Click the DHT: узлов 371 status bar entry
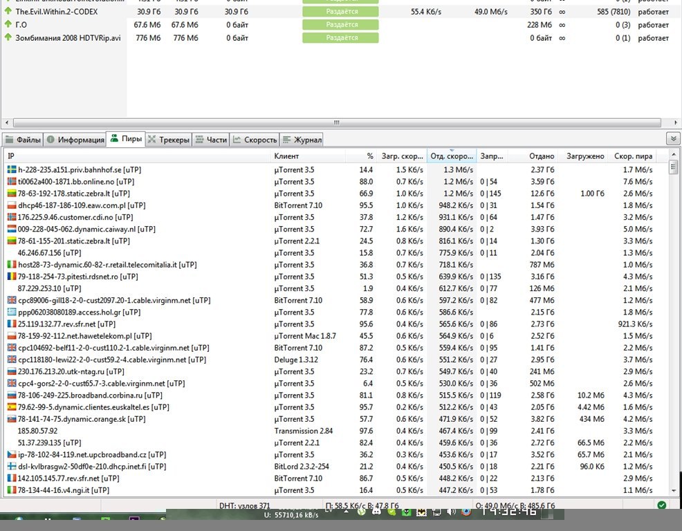This screenshot has width=682, height=531. coord(244,505)
